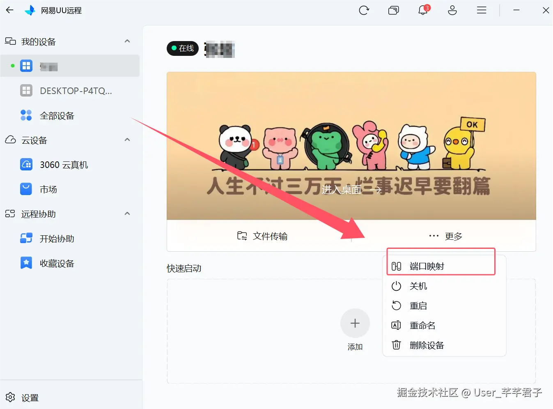Click the 3060 云真机 cloud icon
The width and height of the screenshot is (553, 409).
click(26, 164)
